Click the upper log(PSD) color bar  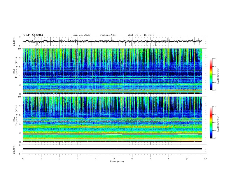(211, 74)
